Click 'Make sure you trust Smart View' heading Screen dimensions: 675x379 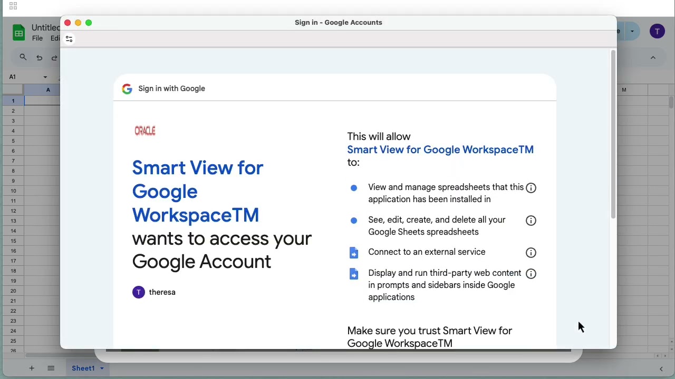point(429,337)
